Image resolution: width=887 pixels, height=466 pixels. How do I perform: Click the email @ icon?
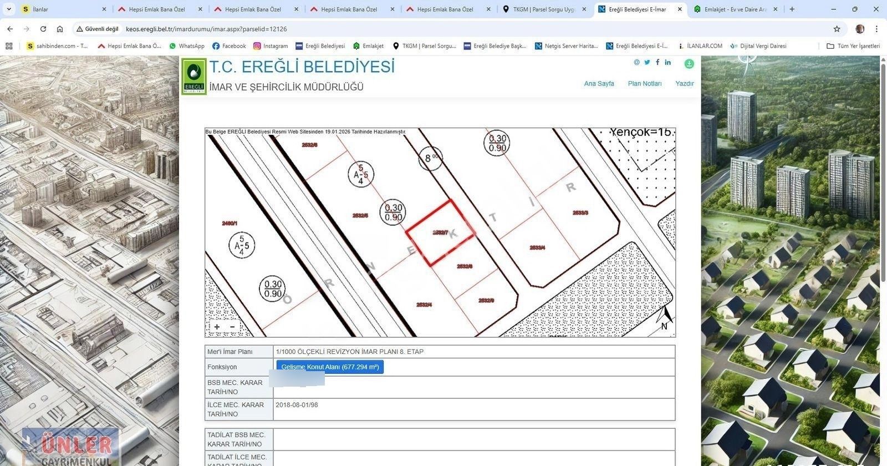636,62
